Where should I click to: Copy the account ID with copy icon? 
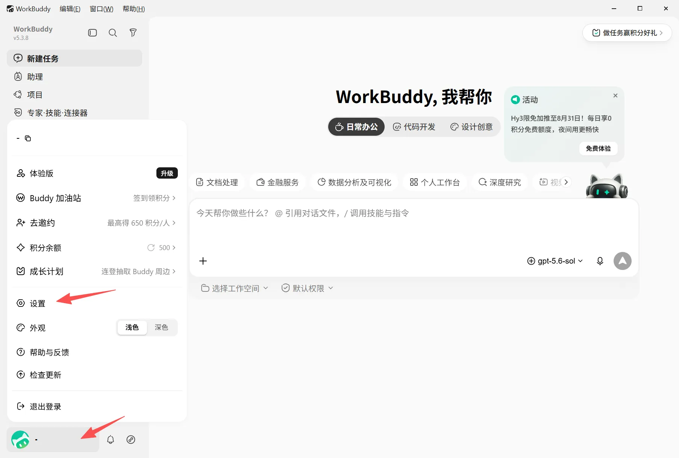(28, 138)
